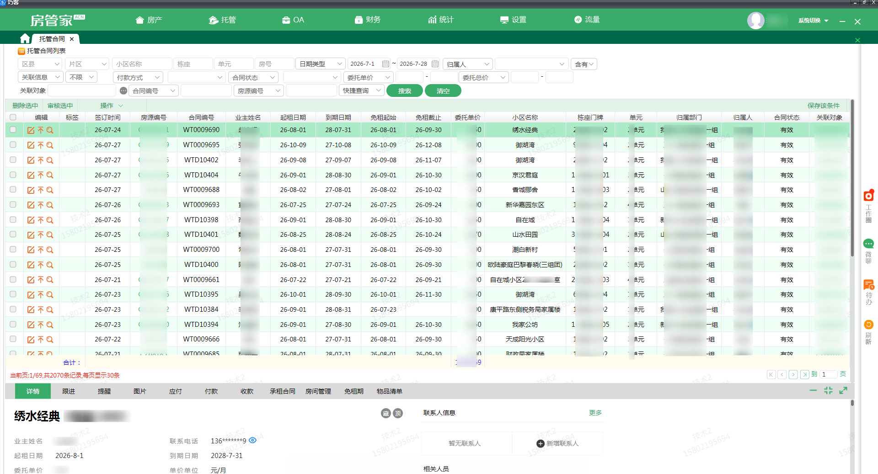Viewport: 878px width, 474px height.
Task: Click the 刷新 refresh sidebar icon
Action: click(x=868, y=325)
